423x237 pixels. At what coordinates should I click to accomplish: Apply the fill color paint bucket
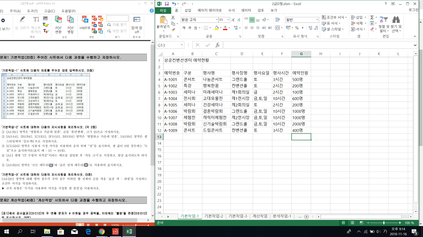tap(216, 28)
